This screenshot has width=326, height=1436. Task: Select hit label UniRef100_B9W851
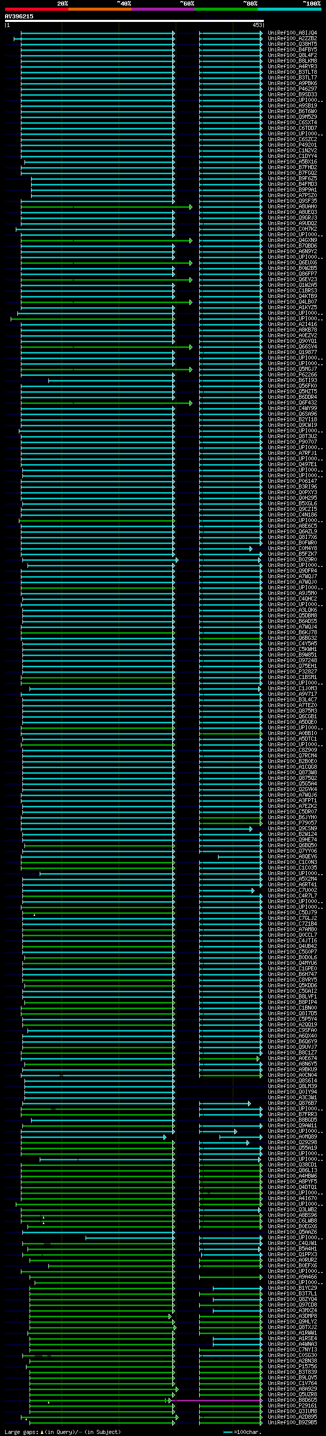(x=292, y=655)
